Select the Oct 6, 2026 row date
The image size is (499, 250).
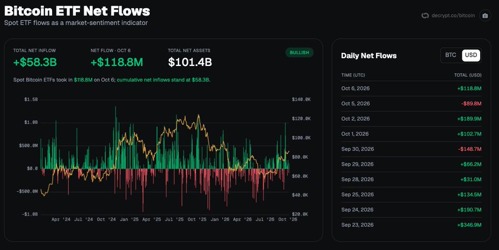click(x=355, y=89)
